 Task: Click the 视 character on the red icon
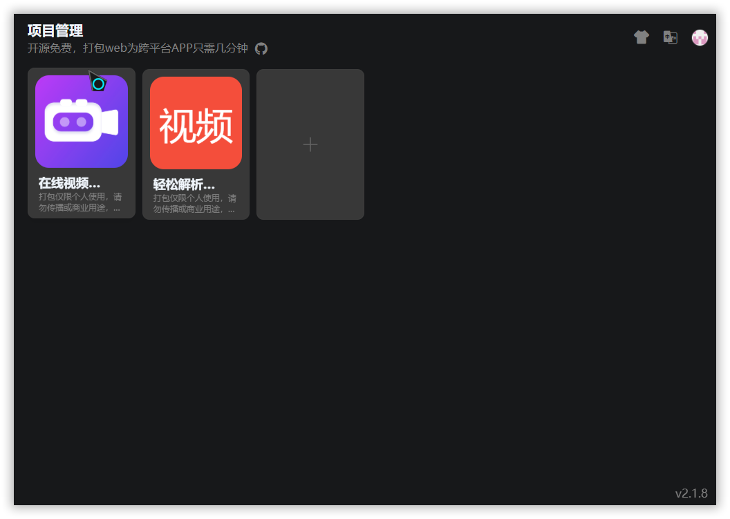pyautogui.click(x=178, y=126)
